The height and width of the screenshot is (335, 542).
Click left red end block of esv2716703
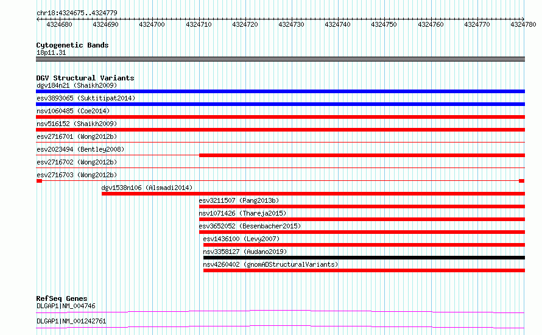click(39, 181)
